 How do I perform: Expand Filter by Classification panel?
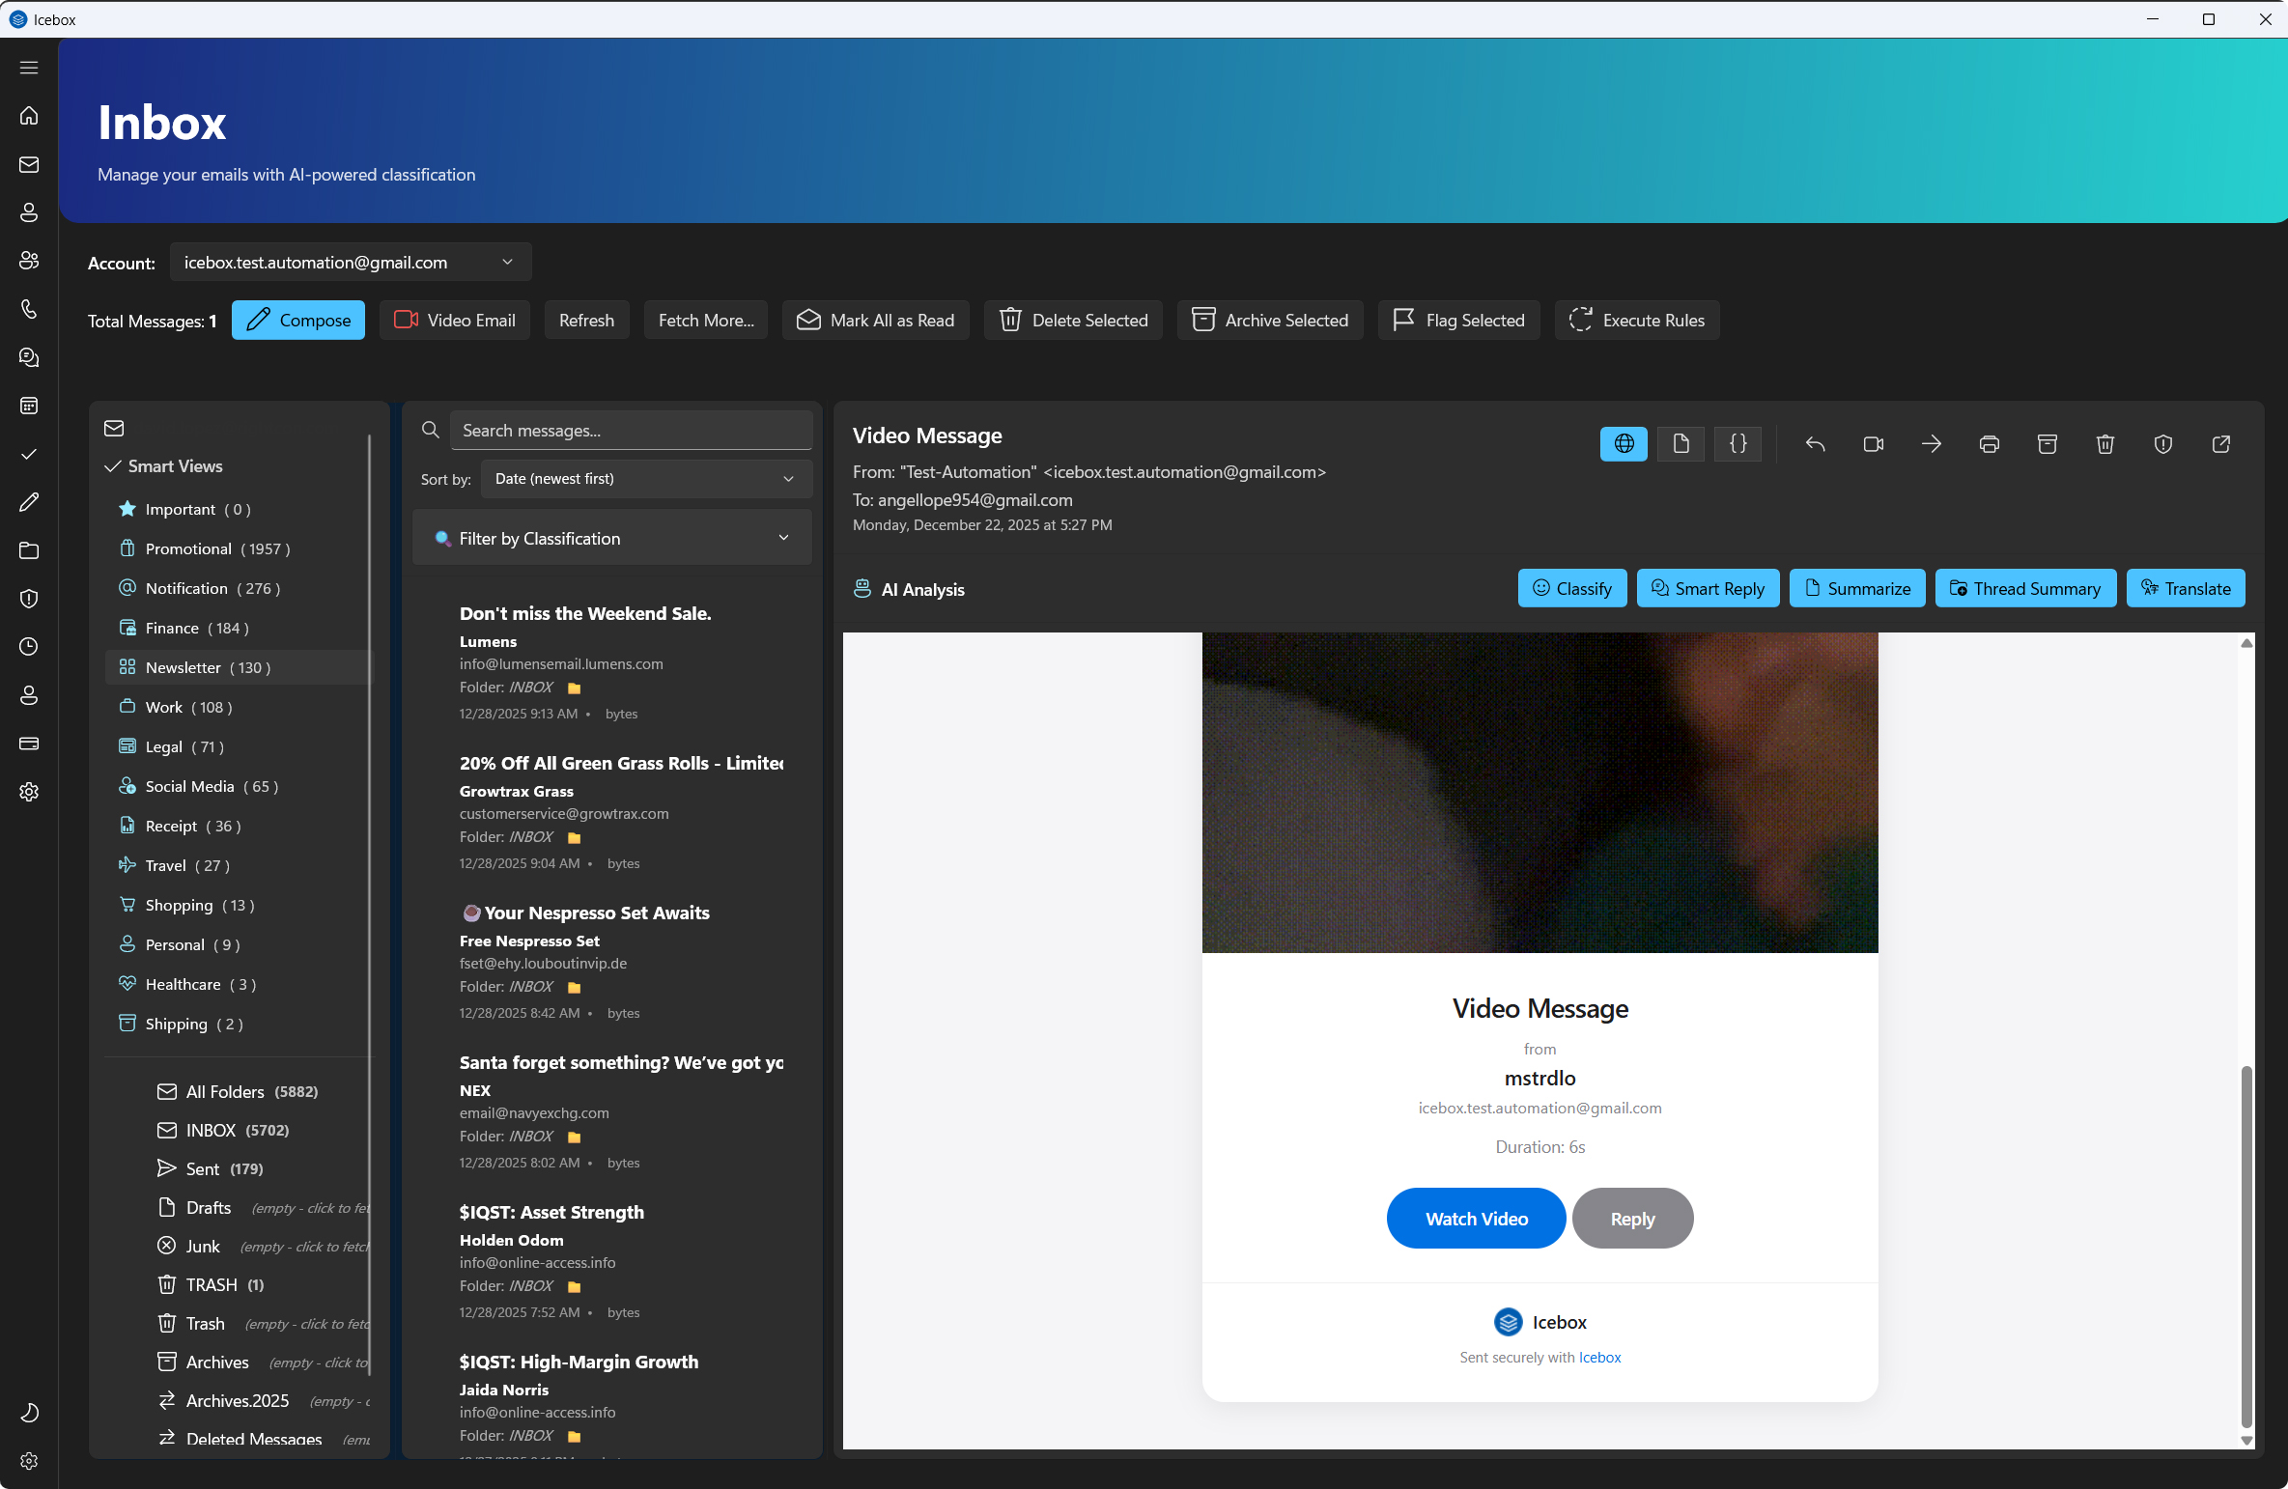tap(611, 539)
